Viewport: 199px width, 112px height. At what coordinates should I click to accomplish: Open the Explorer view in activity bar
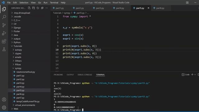[4, 9]
